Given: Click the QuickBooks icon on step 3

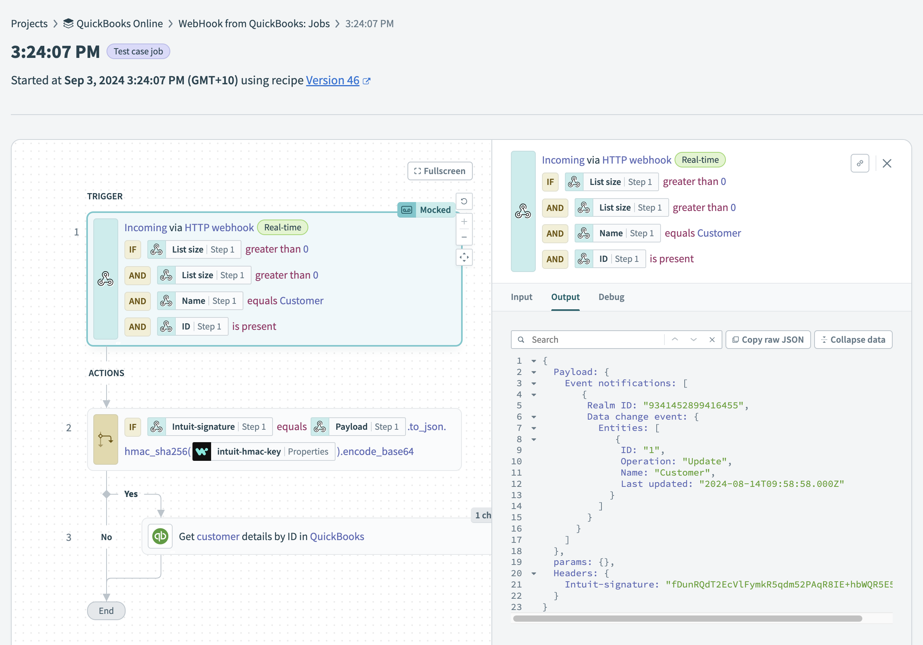Looking at the screenshot, I should (160, 536).
